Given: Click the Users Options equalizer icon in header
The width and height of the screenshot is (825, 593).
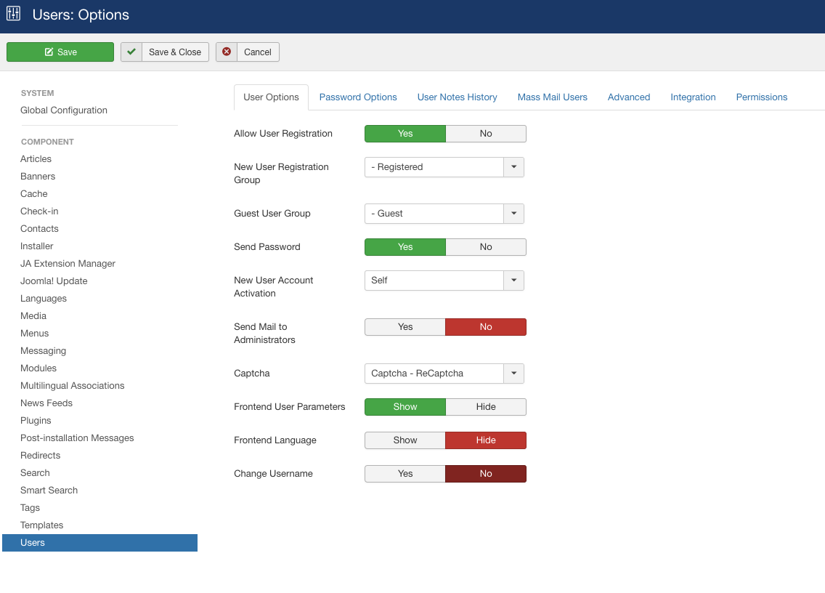Looking at the screenshot, I should coord(14,14).
